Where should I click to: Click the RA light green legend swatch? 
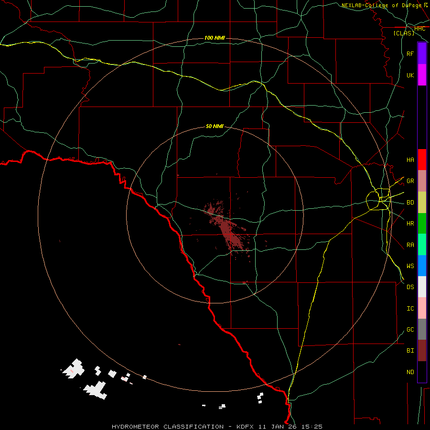tap(422, 245)
